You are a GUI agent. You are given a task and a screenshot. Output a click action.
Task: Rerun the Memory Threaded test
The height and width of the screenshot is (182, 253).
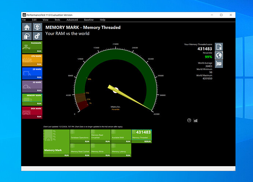pos(142,136)
